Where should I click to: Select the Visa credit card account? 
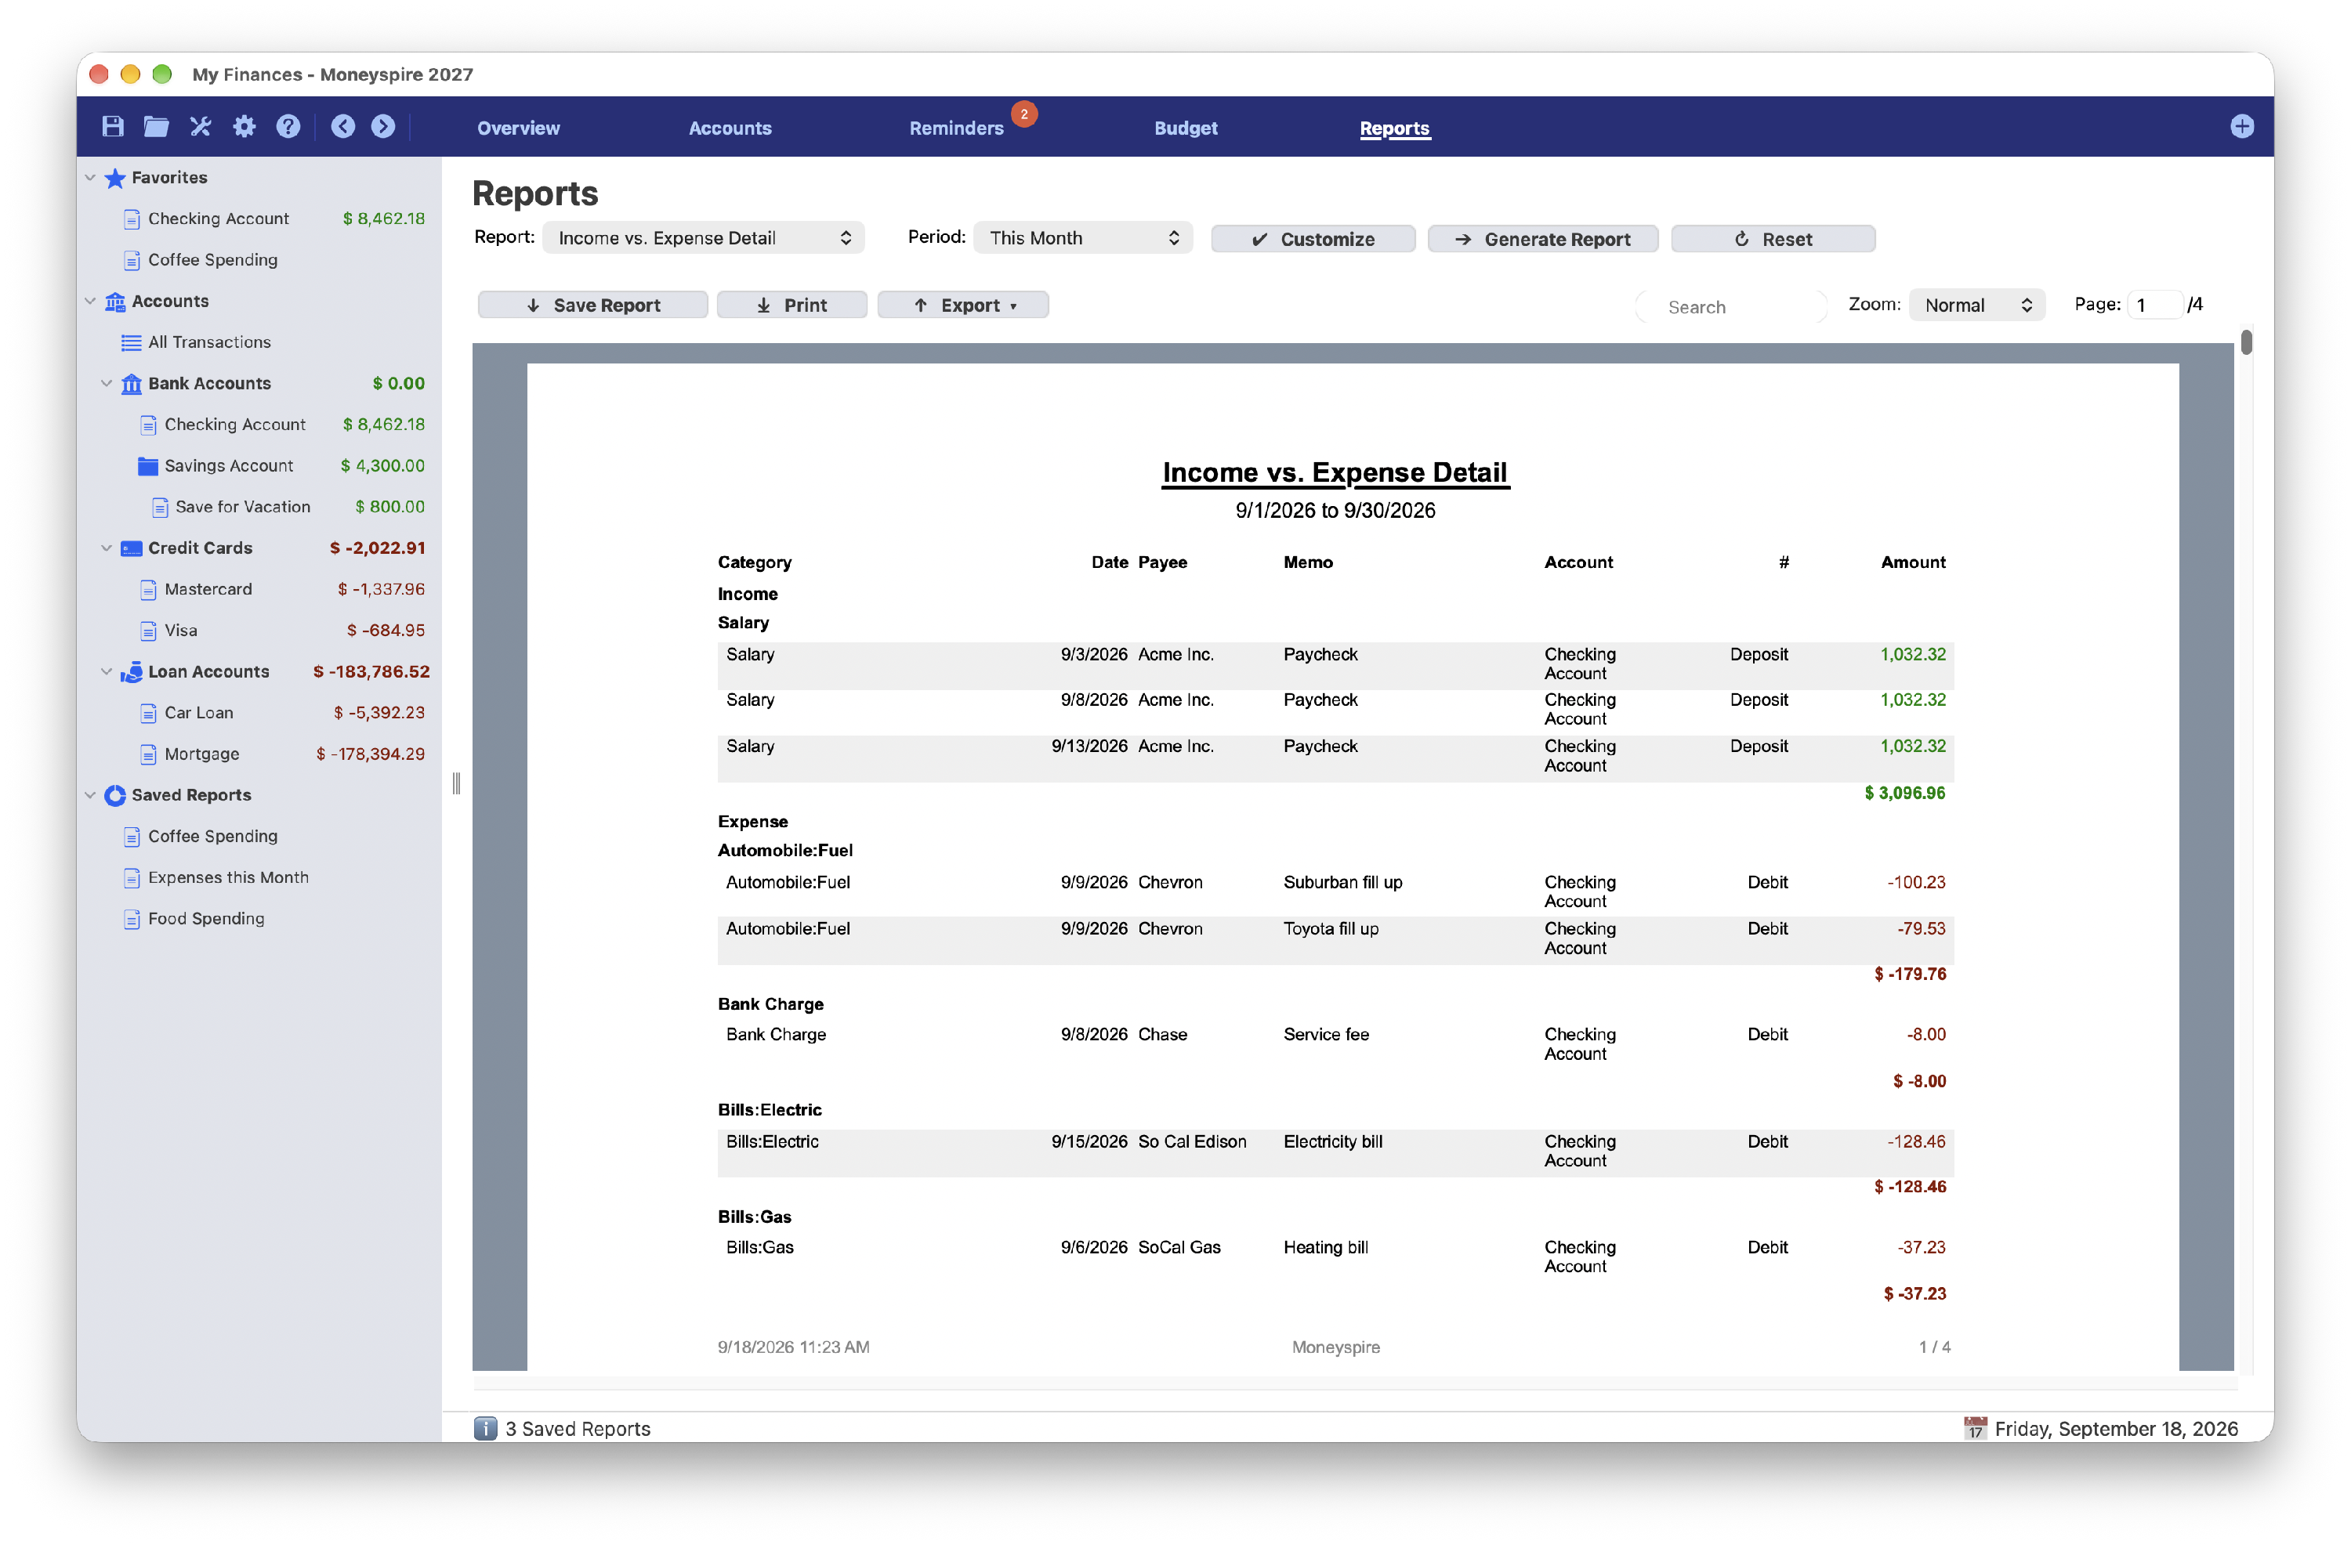point(260,630)
